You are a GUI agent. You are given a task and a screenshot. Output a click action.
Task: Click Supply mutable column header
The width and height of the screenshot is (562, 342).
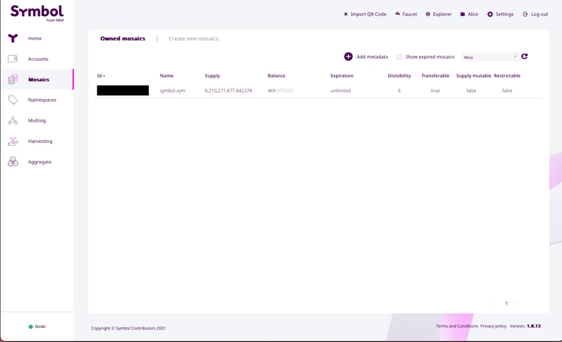(473, 76)
